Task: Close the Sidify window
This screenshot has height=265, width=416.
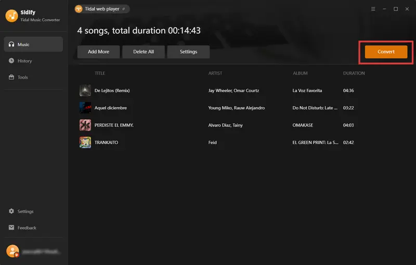Action: pos(407,9)
